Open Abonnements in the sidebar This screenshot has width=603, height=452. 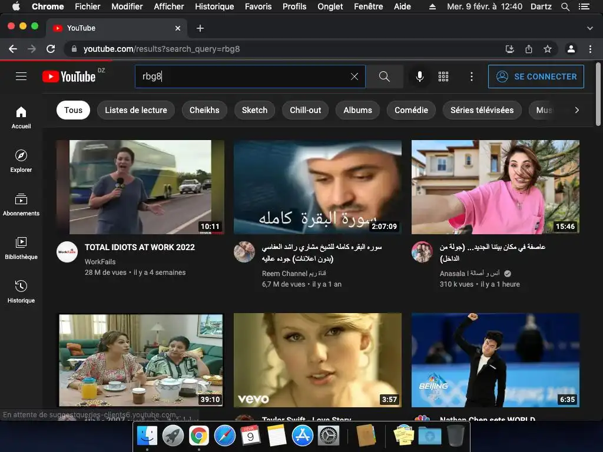(21, 204)
